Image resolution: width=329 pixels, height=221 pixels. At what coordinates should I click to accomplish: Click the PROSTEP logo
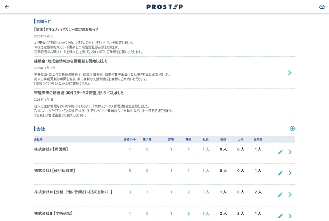click(x=164, y=7)
